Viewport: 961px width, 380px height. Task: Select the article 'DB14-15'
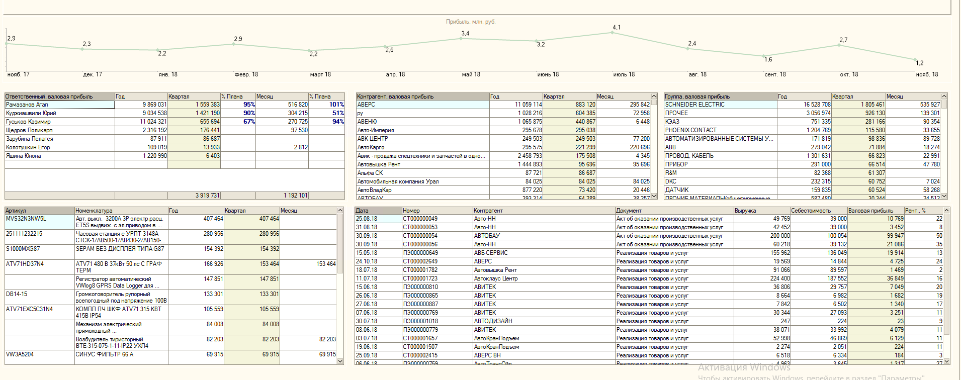click(40, 297)
